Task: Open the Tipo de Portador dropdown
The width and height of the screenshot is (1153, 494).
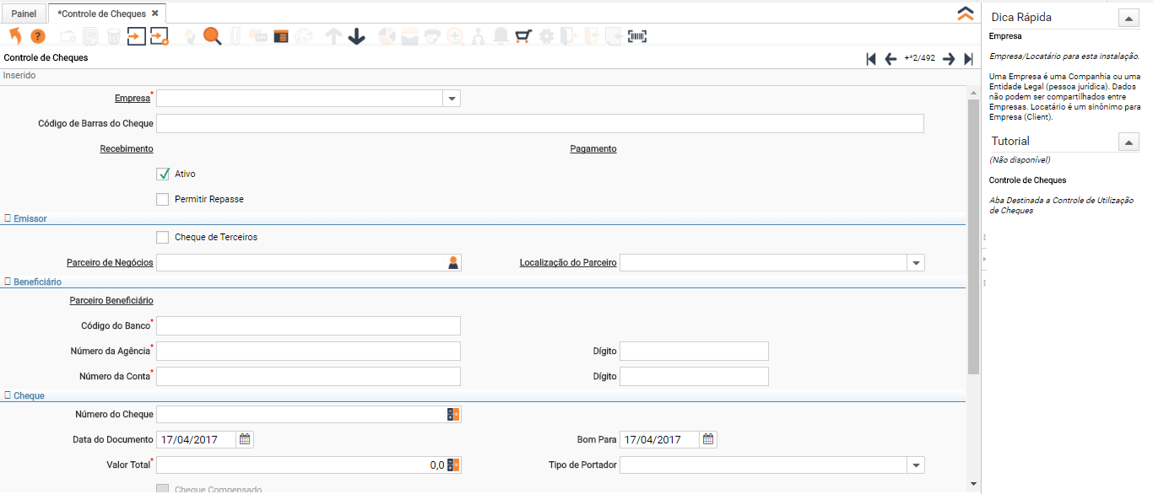Action: point(916,465)
